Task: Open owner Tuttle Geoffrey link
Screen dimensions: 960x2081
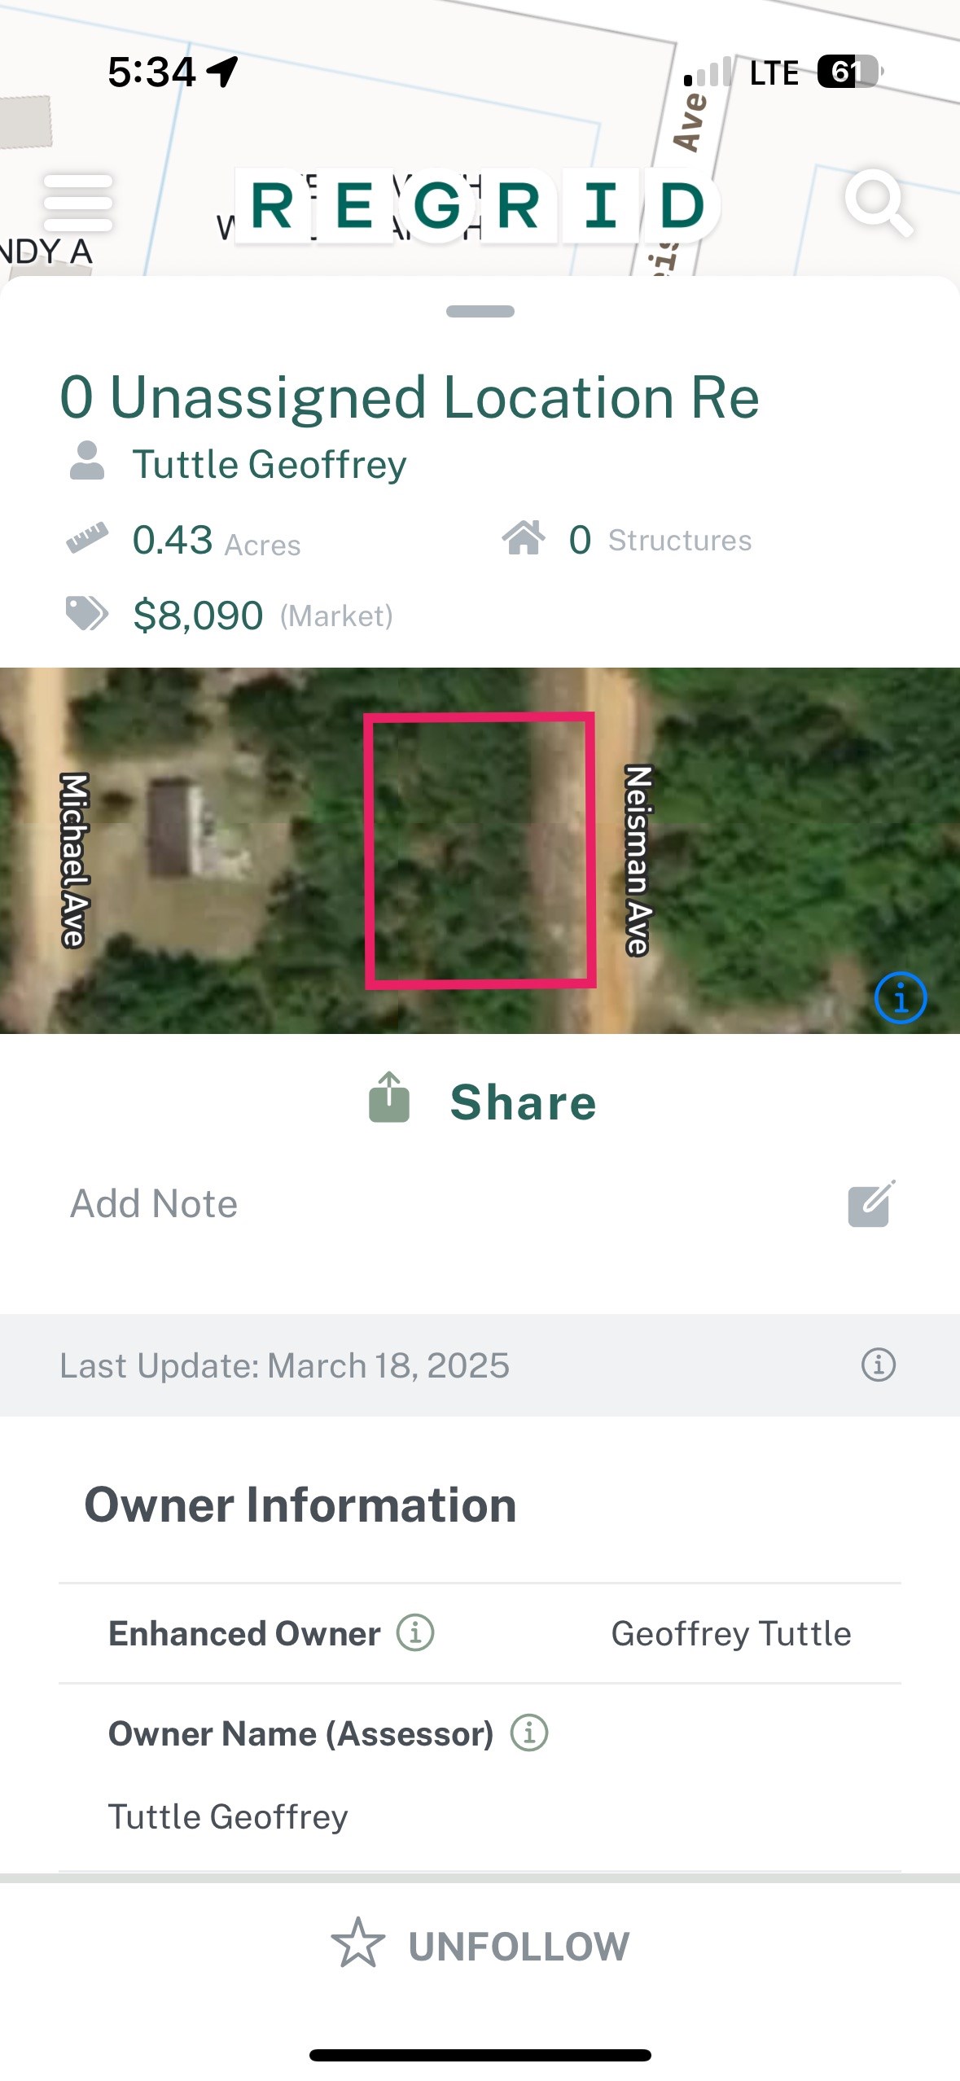Action: [270, 465]
